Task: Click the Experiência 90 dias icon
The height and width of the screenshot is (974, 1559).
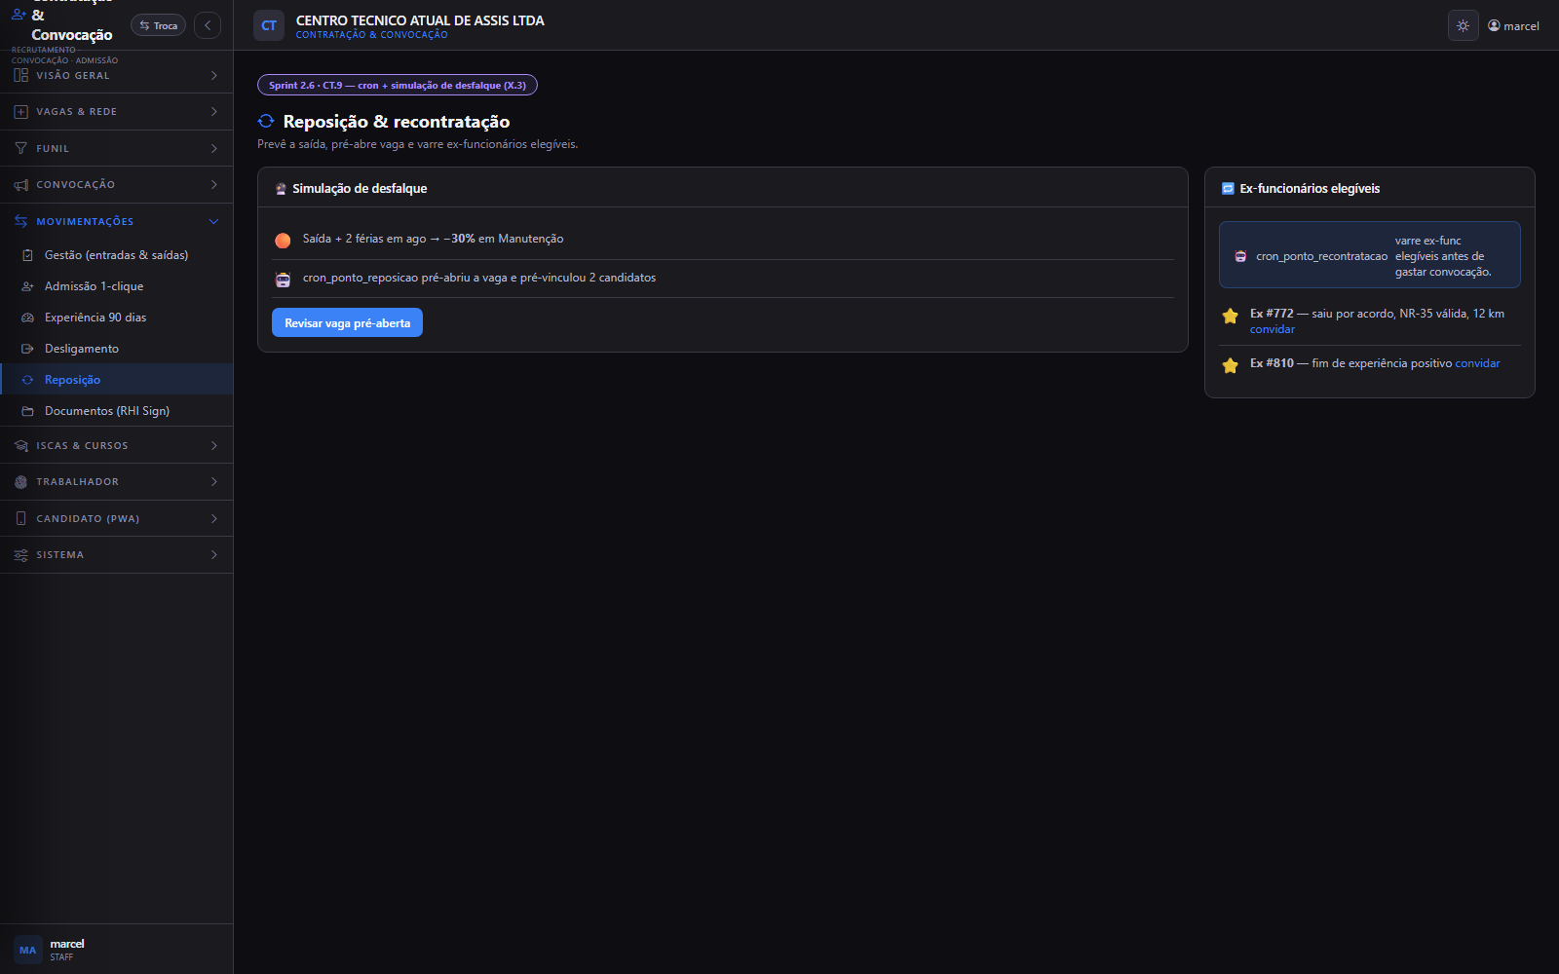Action: [x=27, y=318]
